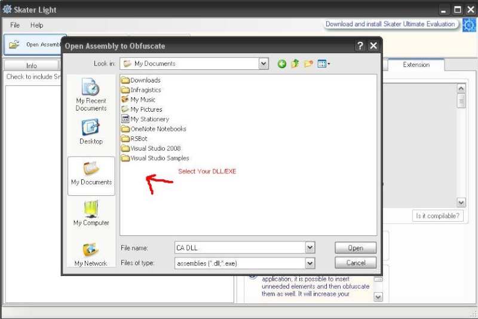
Task: Select the My Music folder icon
Action: point(125,99)
